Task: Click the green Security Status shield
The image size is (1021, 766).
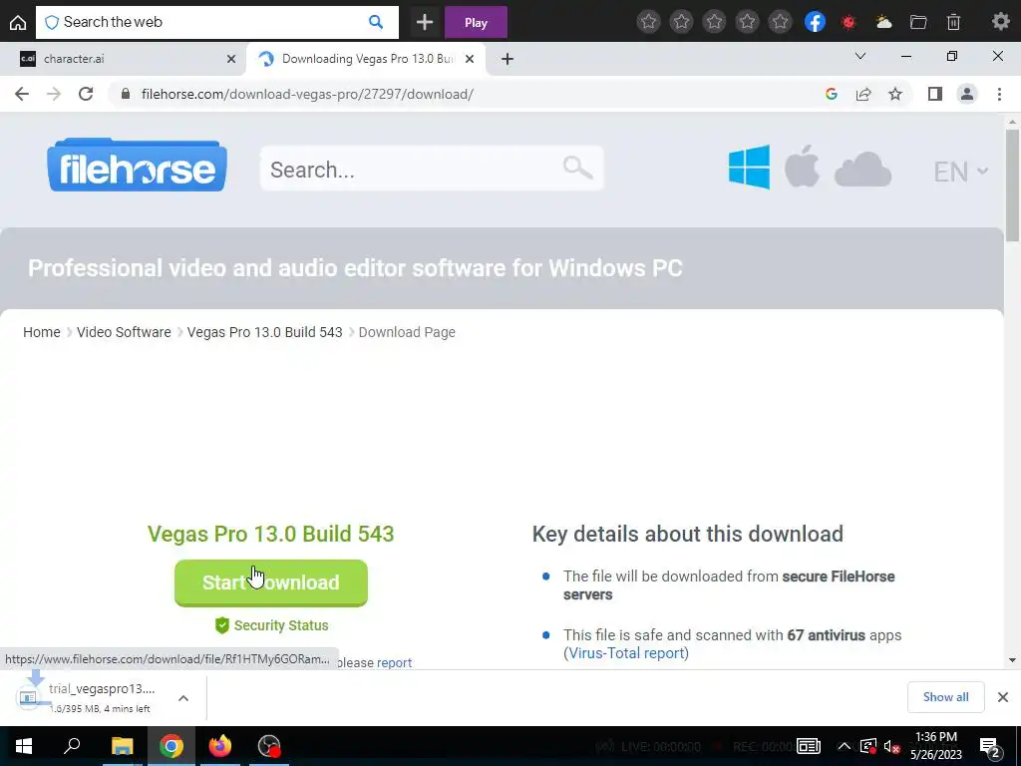Action: coord(222,625)
